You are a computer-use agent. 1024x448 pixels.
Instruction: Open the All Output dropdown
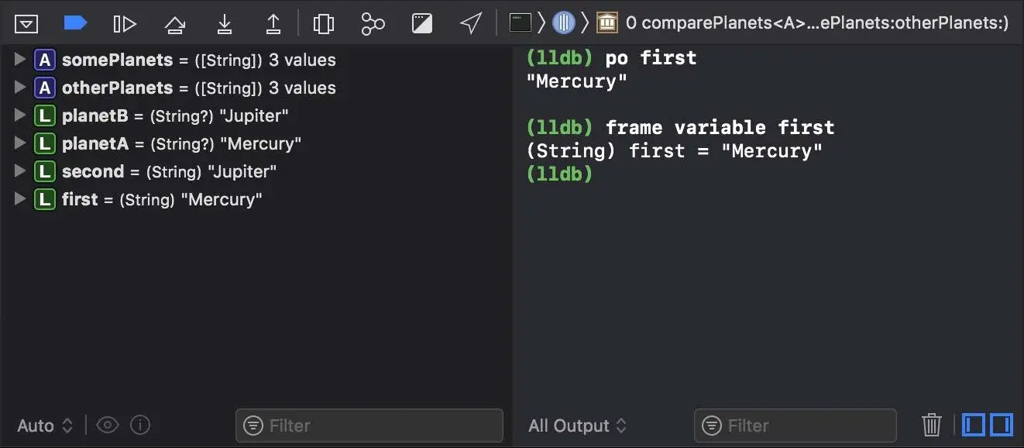tap(578, 426)
